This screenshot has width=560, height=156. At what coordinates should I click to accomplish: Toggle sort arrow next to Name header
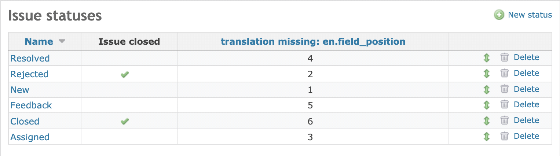tap(62, 41)
